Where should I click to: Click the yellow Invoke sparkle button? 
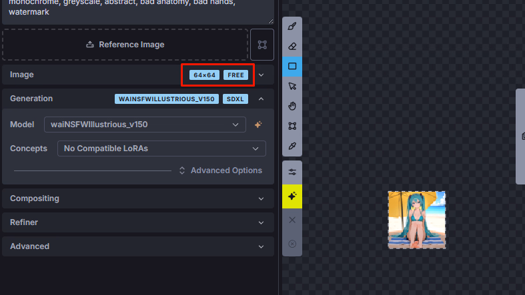(x=292, y=196)
